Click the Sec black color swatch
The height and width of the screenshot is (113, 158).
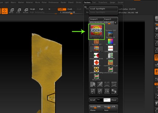coord(100,100)
